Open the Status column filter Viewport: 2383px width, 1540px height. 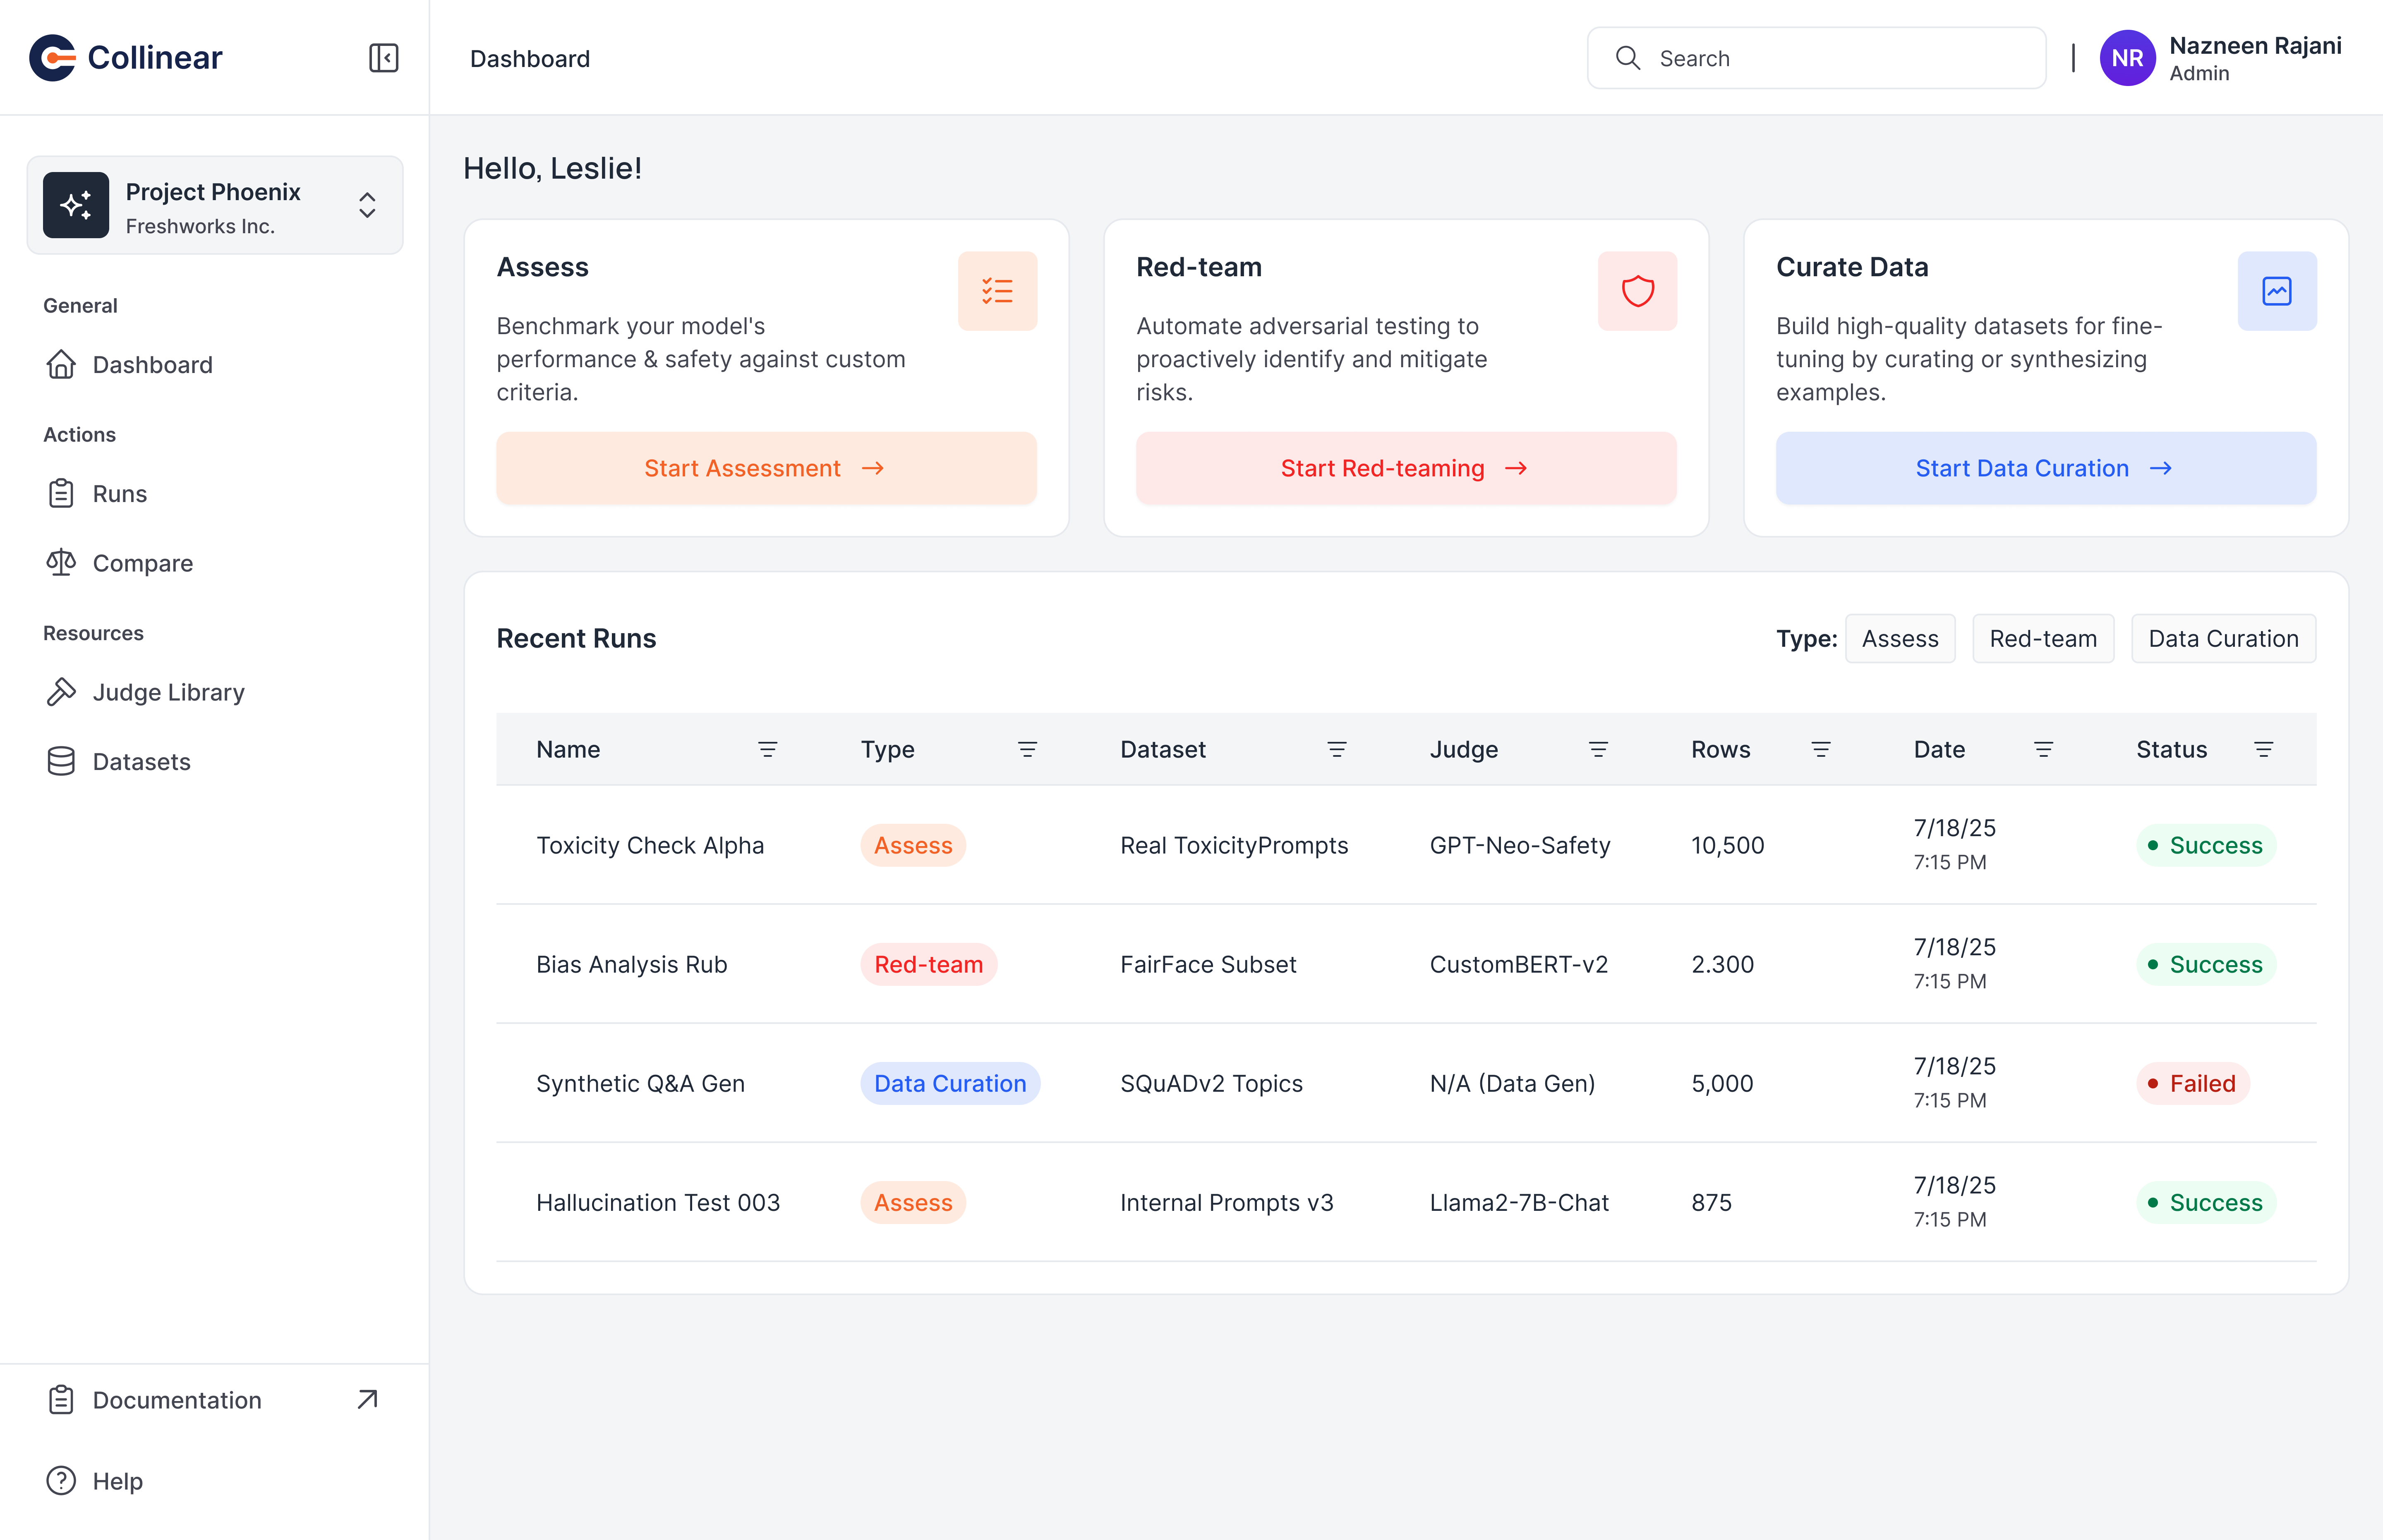pyautogui.click(x=2263, y=749)
